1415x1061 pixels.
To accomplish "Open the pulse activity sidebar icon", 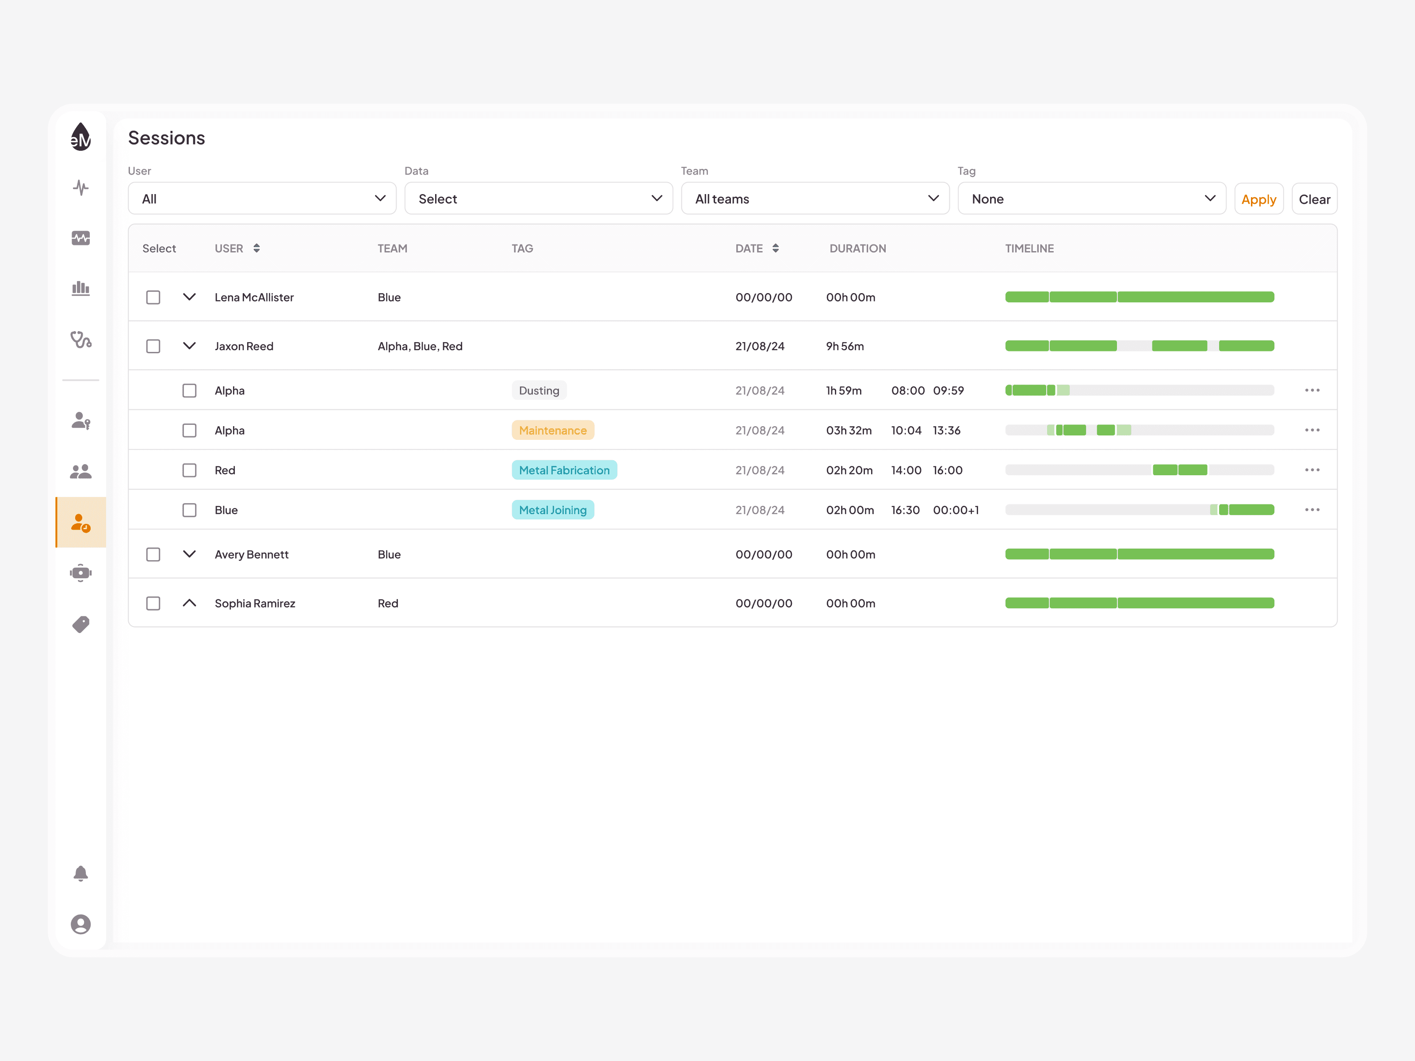I will [x=80, y=187].
